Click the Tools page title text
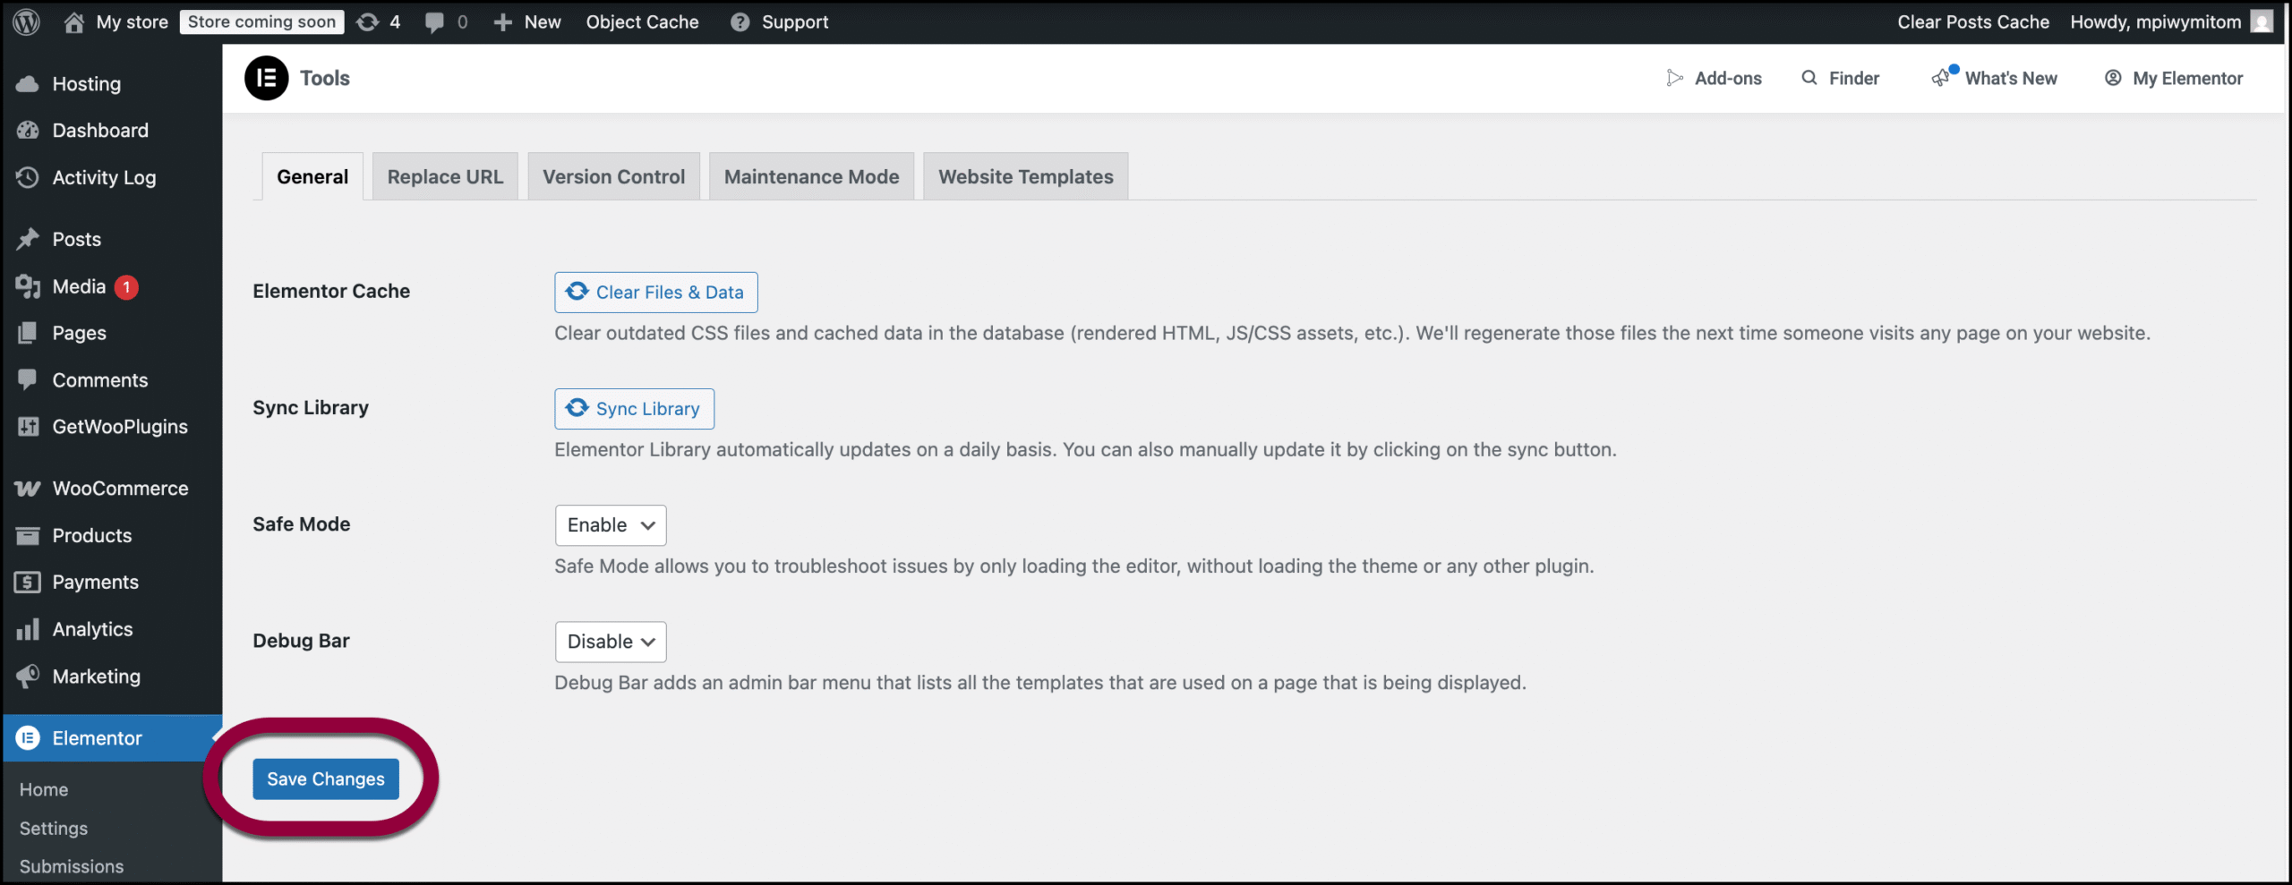This screenshot has width=2292, height=885. tap(325, 78)
